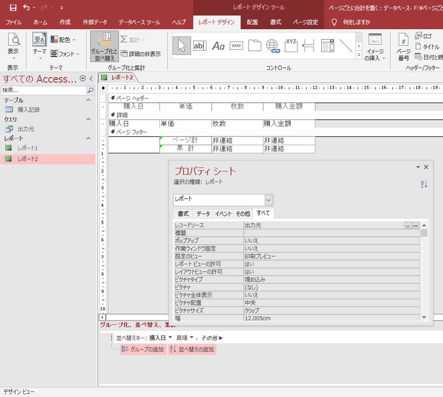Image resolution: width=443 pixels, height=397 pixels.
Task: Pick the Hyperlink control
Action: (x=272, y=46)
